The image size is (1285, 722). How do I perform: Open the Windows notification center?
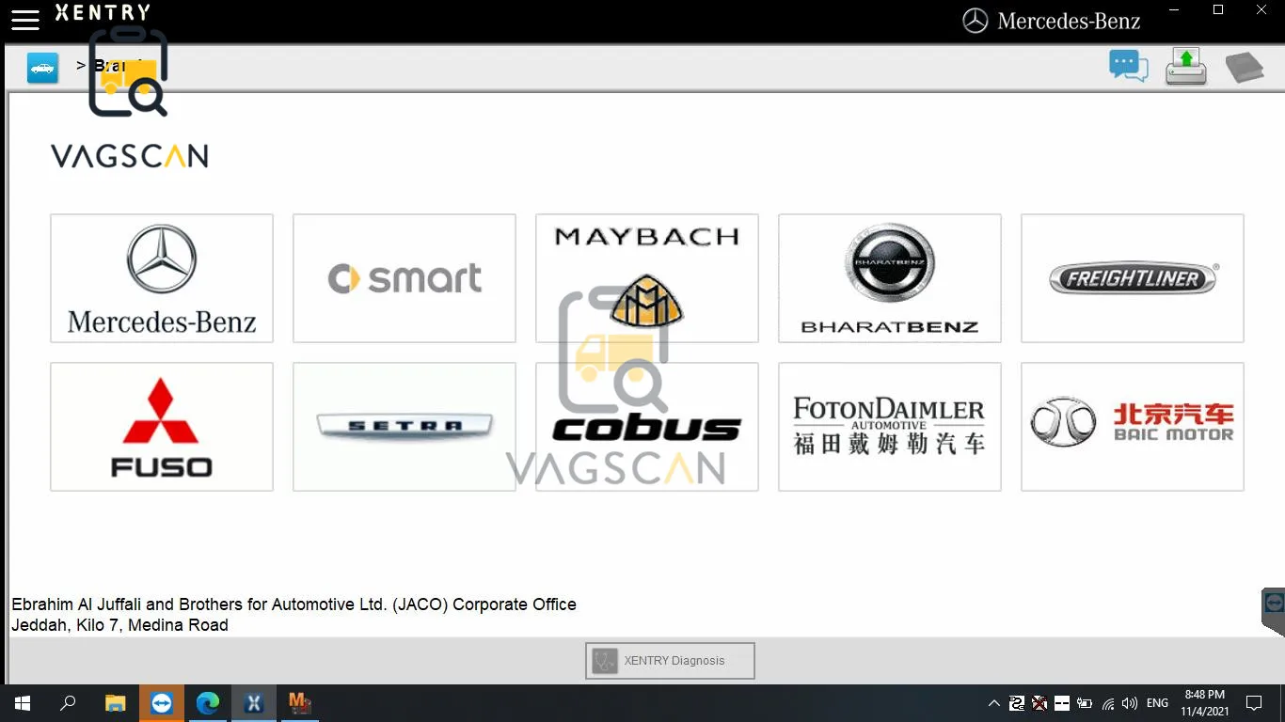[x=1254, y=703]
